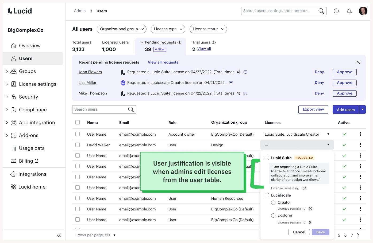
Task: Open the user profile avatar
Action: 363,11
